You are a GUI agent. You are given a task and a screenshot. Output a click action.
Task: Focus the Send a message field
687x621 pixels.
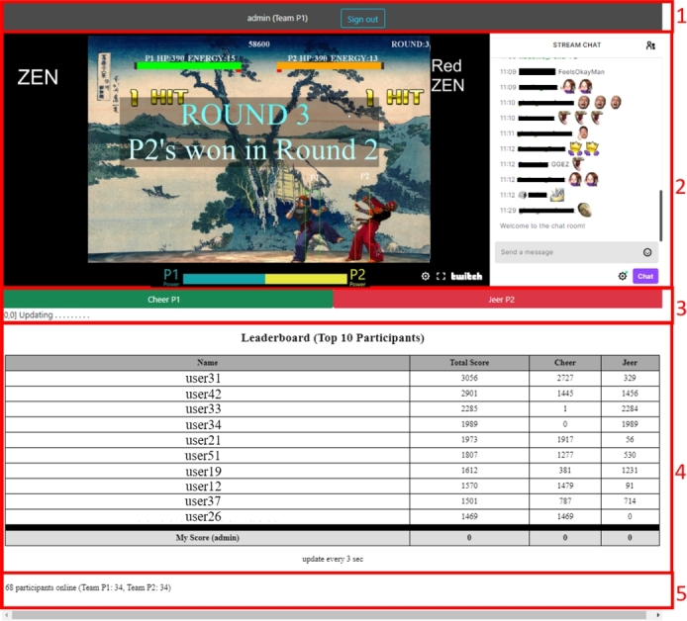[x=576, y=252]
